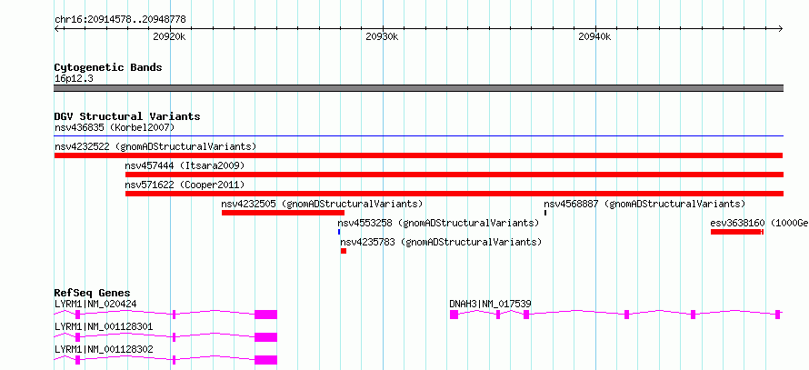
Task: Click the nsv4235783 (gnomADStructuralVariants) label
Action: (x=441, y=242)
